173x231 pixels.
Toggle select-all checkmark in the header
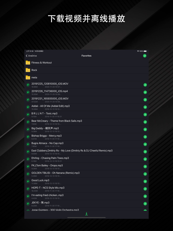click(x=145, y=56)
